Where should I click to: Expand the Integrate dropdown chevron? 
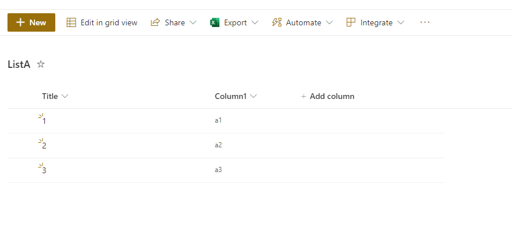401,22
